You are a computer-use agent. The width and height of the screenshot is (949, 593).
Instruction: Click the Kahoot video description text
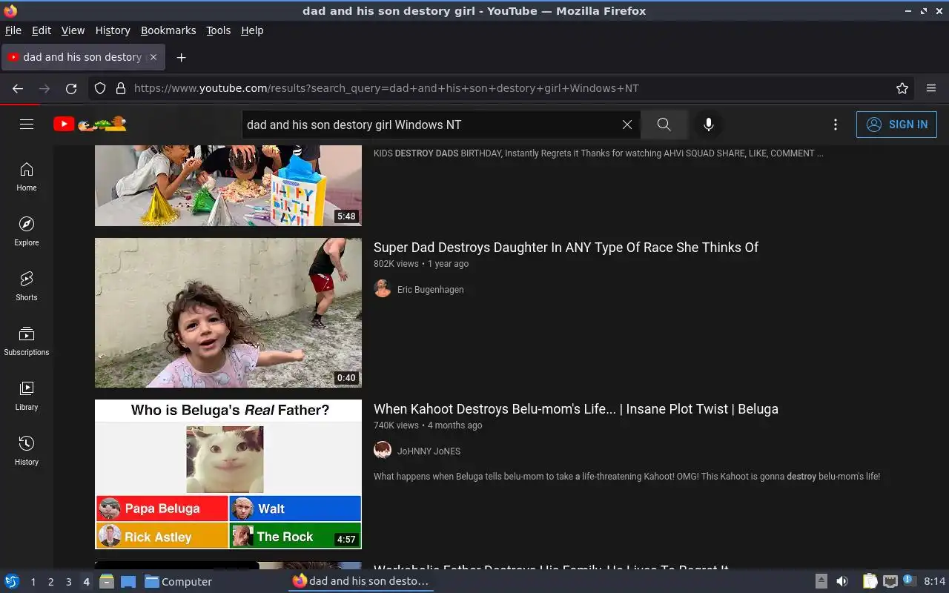[x=626, y=477]
